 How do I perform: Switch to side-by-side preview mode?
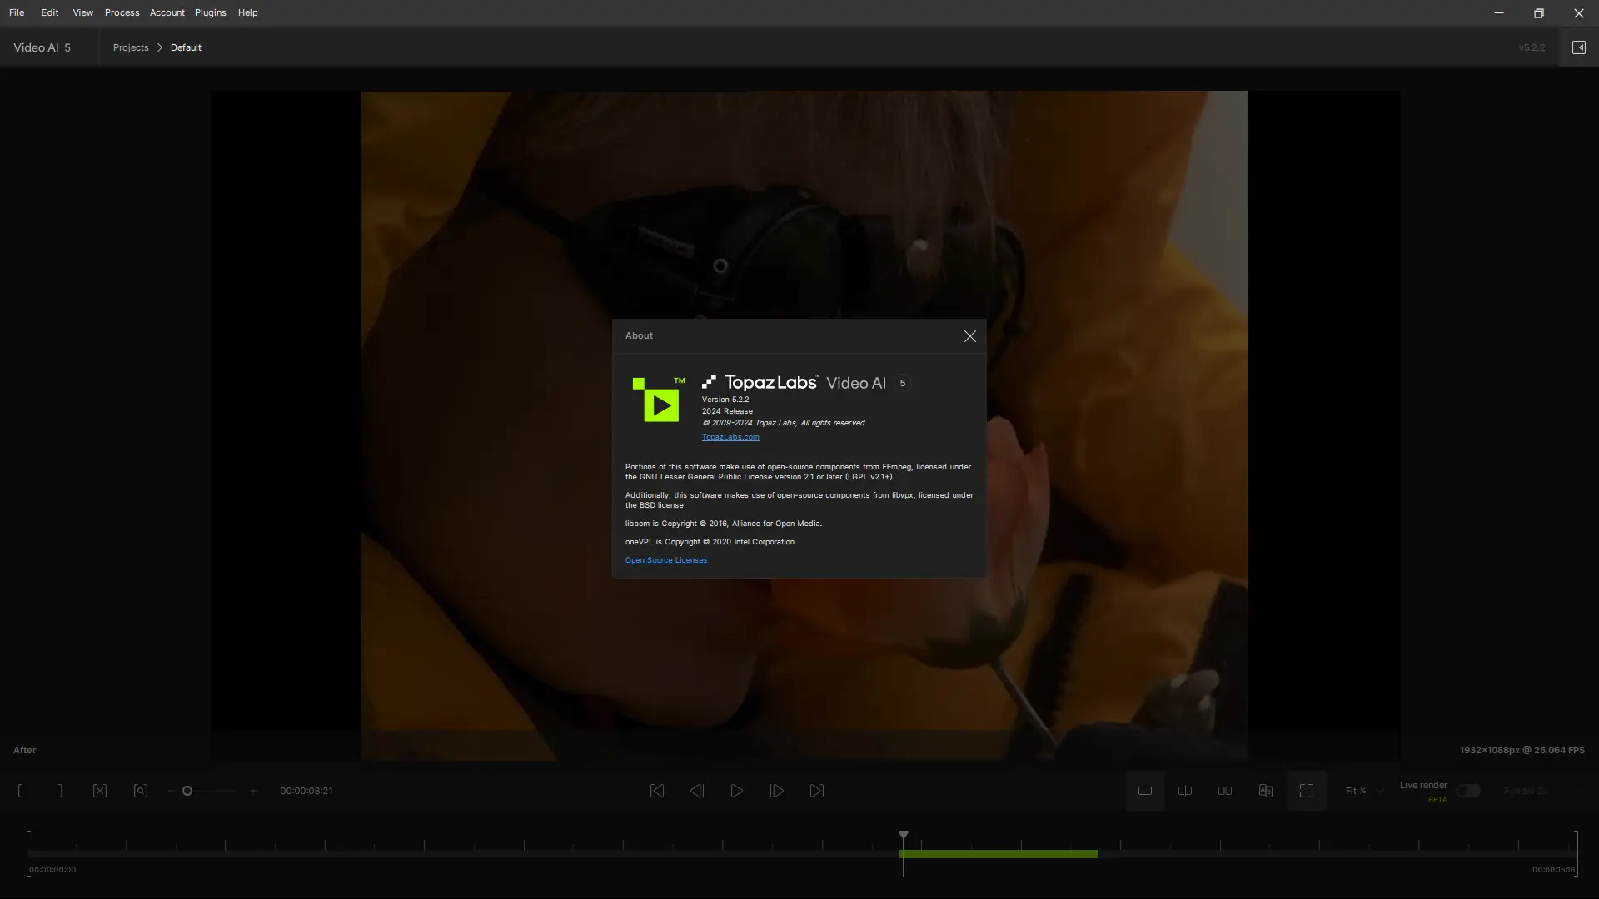(1225, 791)
